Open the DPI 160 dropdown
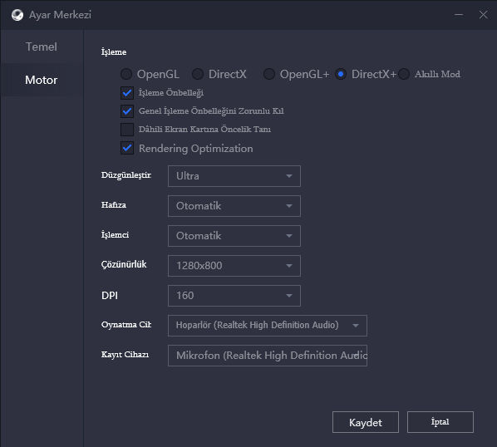Viewport: 497px width, 447px height. tap(234, 296)
